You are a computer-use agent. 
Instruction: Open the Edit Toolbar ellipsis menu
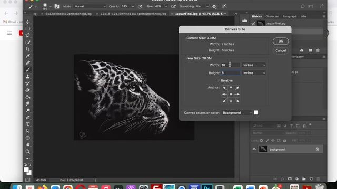pyautogui.click(x=28, y=159)
